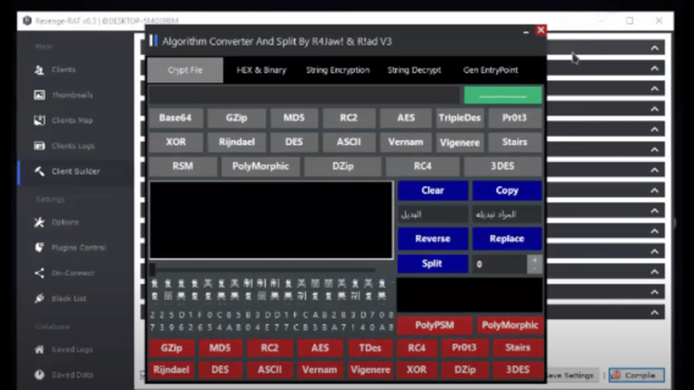Click the green browse button

[503, 95]
